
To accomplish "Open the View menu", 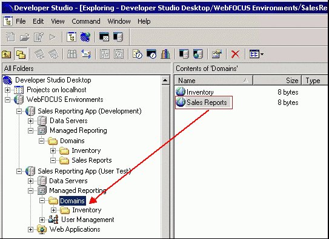I will 58,21.
